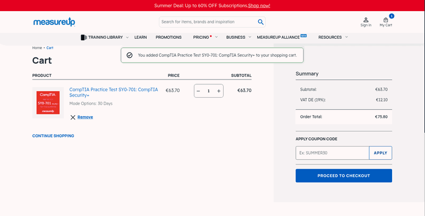Screen dimensions: 425x216
Task: Click the X icon beside Remove
Action: point(73,117)
